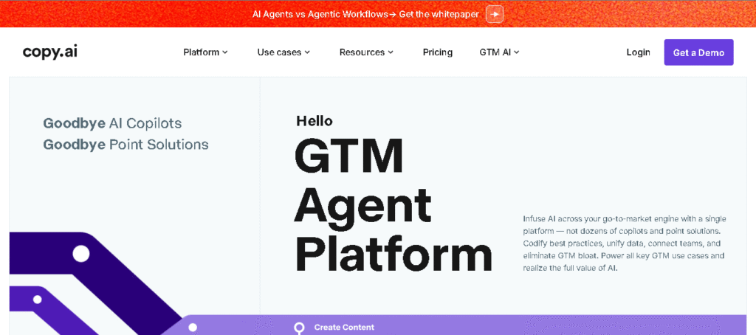Expand the GTM AI dropdown chevron
Image resolution: width=756 pixels, height=335 pixels.
(x=517, y=52)
